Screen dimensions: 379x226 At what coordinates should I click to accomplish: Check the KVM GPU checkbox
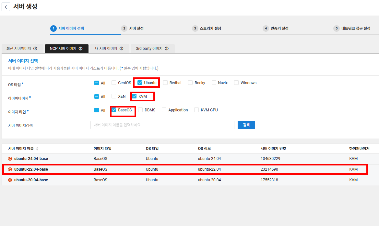(196, 110)
